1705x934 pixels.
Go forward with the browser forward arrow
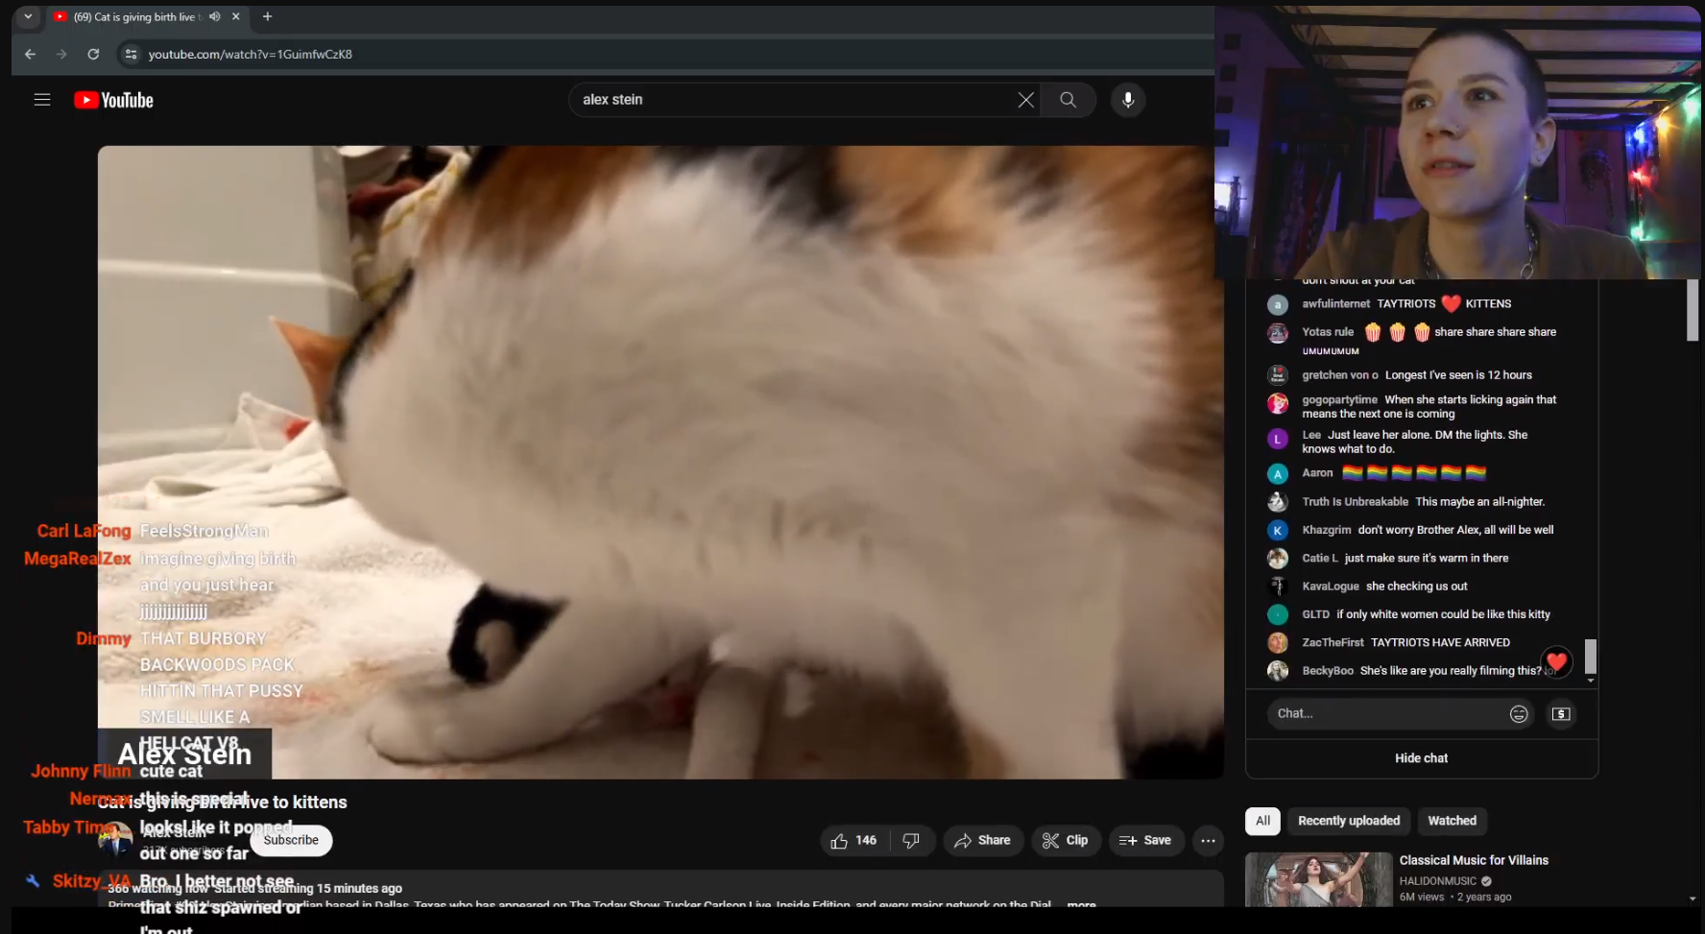pos(61,55)
